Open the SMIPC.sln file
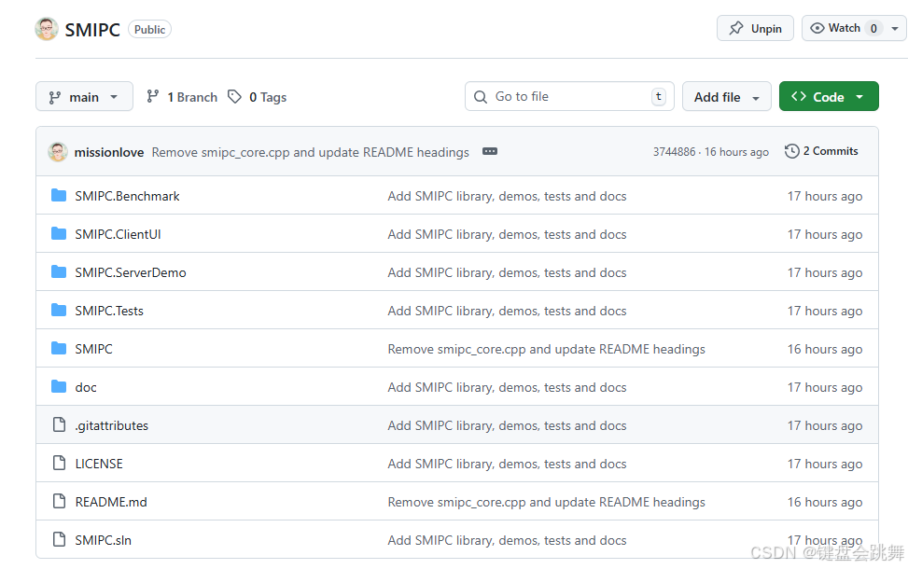 (x=103, y=540)
